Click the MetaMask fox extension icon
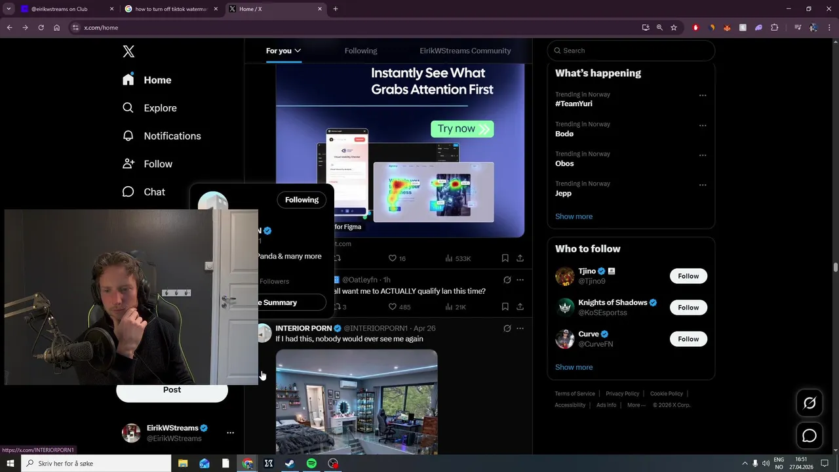This screenshot has height=472, width=839. coord(727,28)
